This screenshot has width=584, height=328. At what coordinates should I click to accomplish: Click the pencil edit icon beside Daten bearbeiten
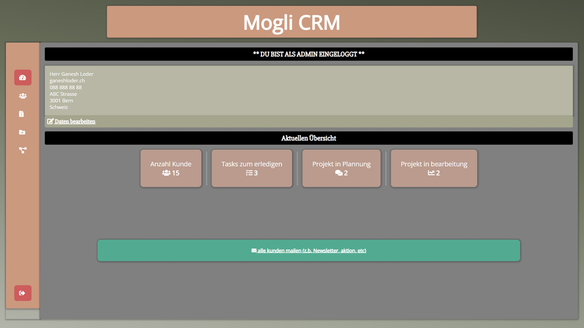coord(50,121)
